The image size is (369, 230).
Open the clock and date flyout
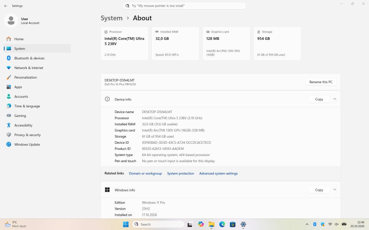click(357, 224)
